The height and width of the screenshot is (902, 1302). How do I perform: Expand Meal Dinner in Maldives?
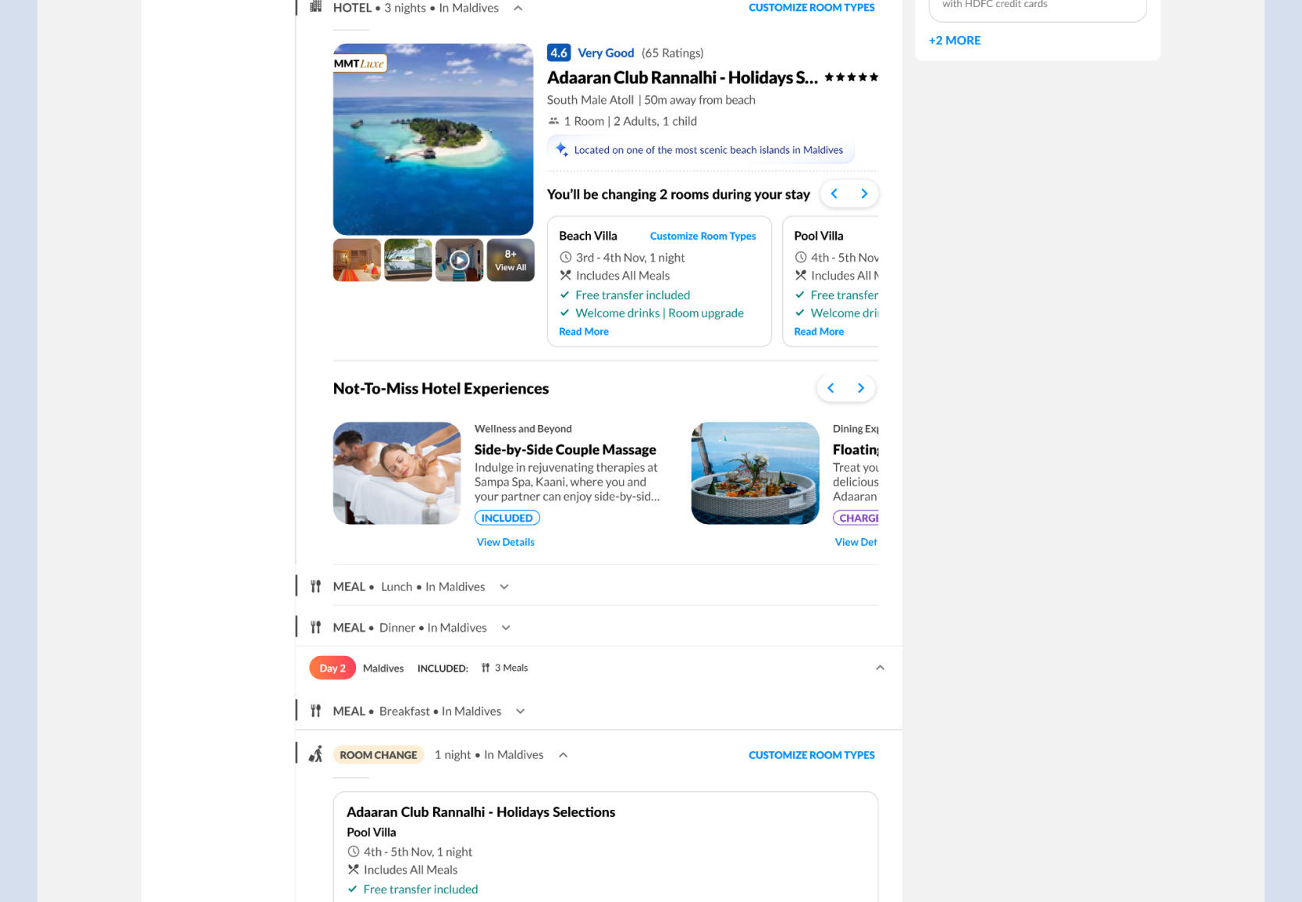[506, 628]
